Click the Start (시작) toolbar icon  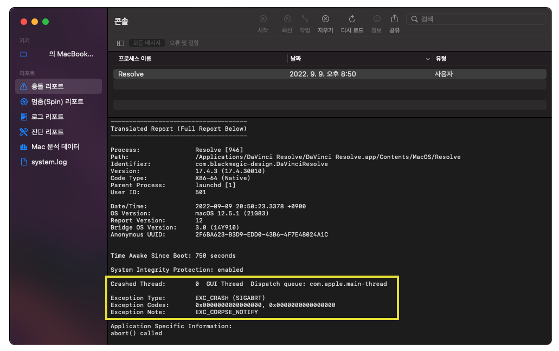pyautogui.click(x=263, y=19)
